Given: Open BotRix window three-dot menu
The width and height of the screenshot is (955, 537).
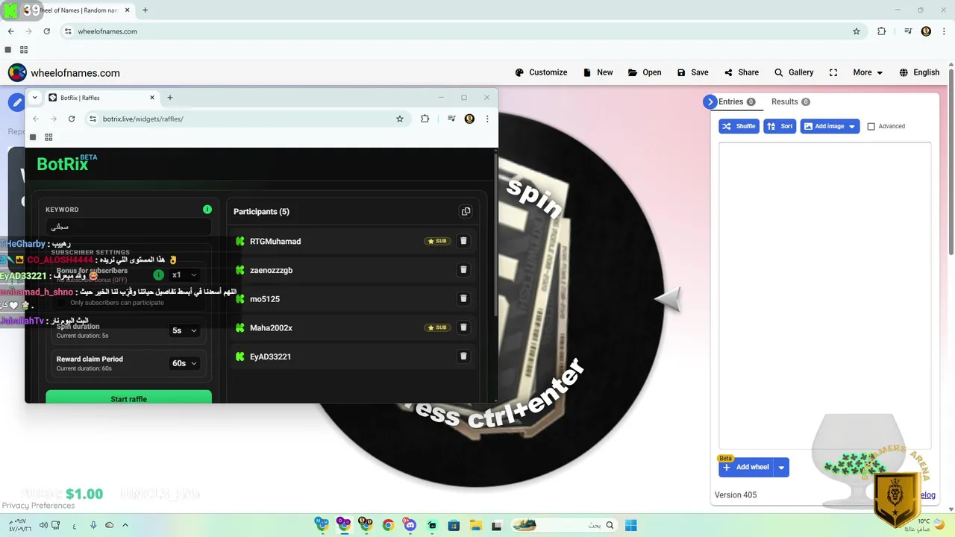Looking at the screenshot, I should click(x=487, y=119).
